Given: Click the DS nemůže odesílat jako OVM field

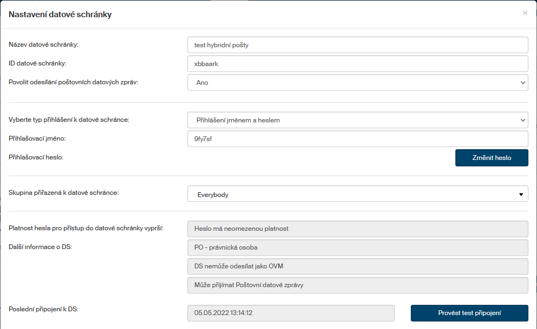Looking at the screenshot, I should coord(358,266).
